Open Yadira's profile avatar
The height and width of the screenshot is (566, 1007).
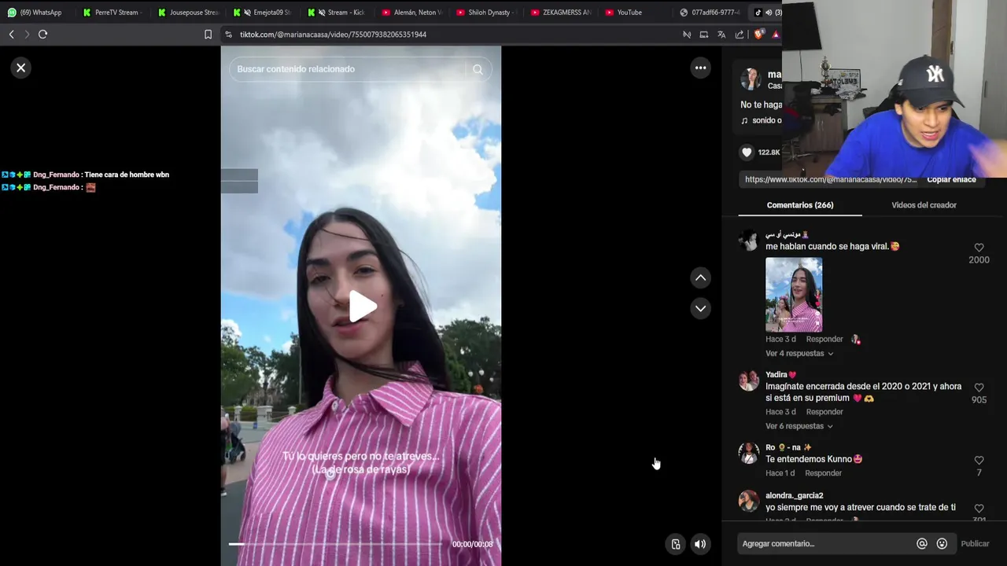[x=748, y=380]
